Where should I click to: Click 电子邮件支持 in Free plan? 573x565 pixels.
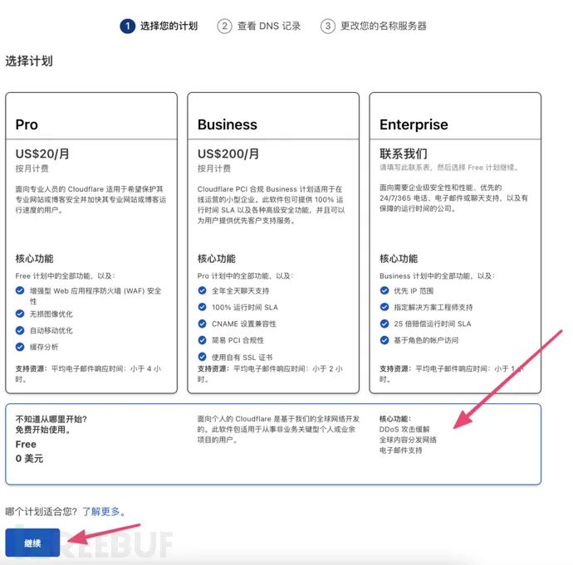(x=401, y=450)
